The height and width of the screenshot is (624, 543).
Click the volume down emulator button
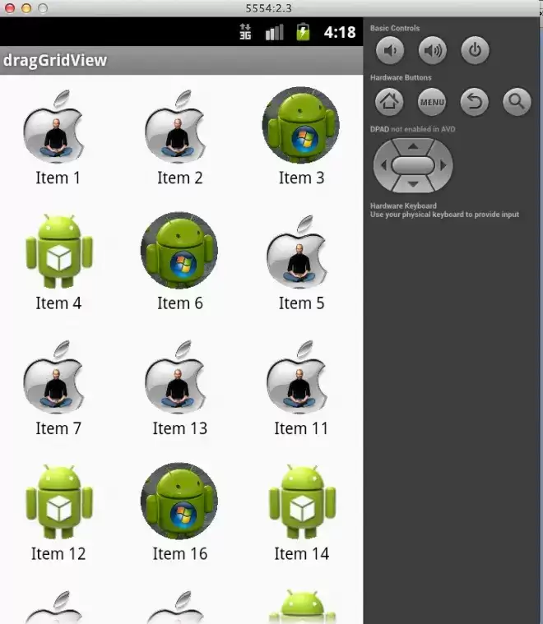[x=390, y=50]
